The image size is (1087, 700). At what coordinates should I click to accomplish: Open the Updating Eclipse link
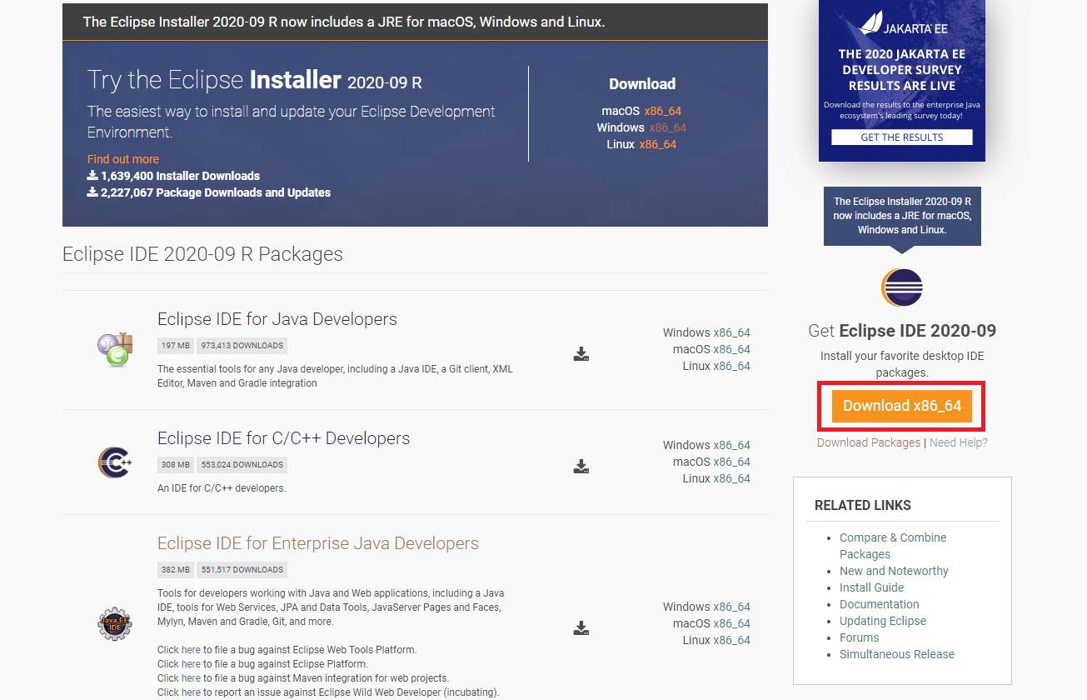(883, 621)
